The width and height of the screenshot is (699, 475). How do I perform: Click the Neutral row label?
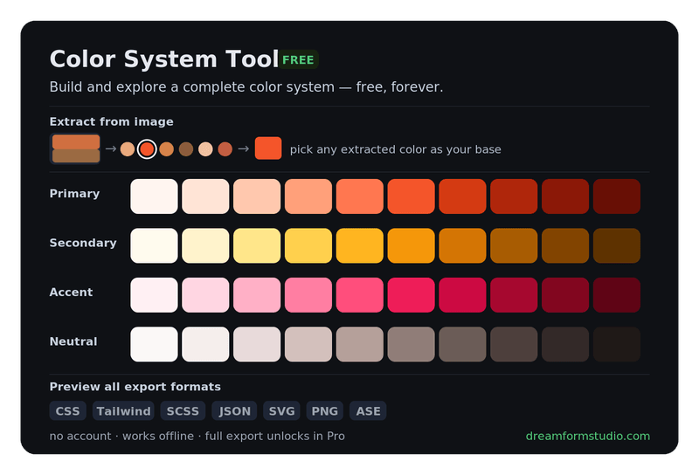click(x=73, y=341)
